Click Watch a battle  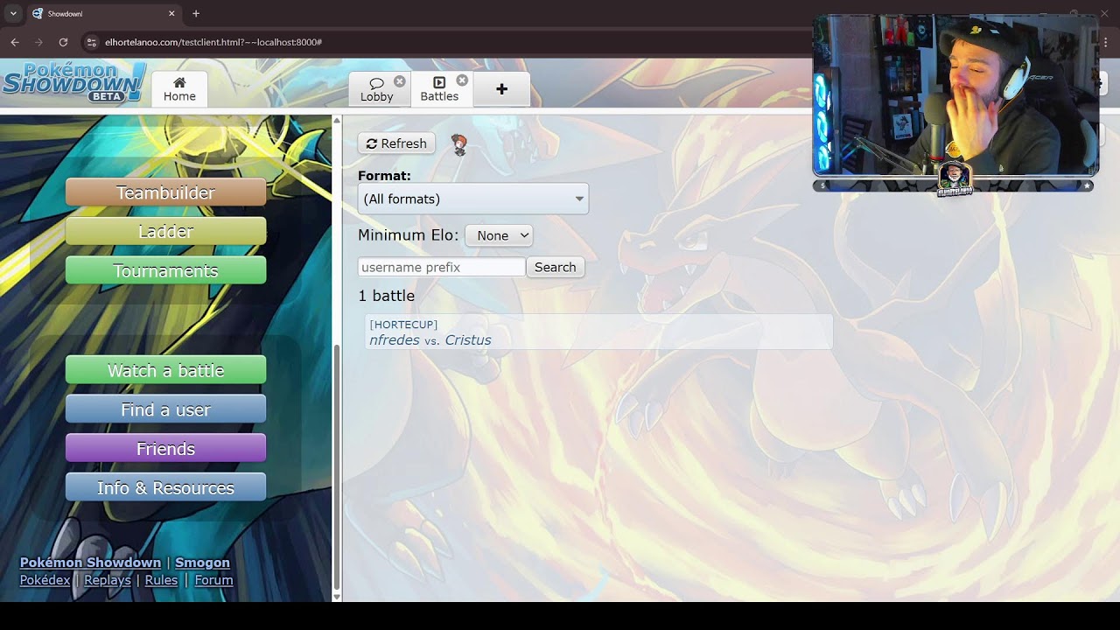[166, 370]
